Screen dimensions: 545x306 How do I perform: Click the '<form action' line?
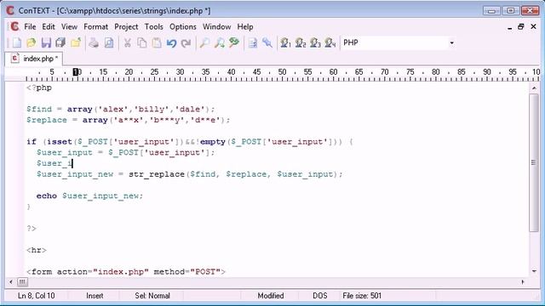point(126,272)
